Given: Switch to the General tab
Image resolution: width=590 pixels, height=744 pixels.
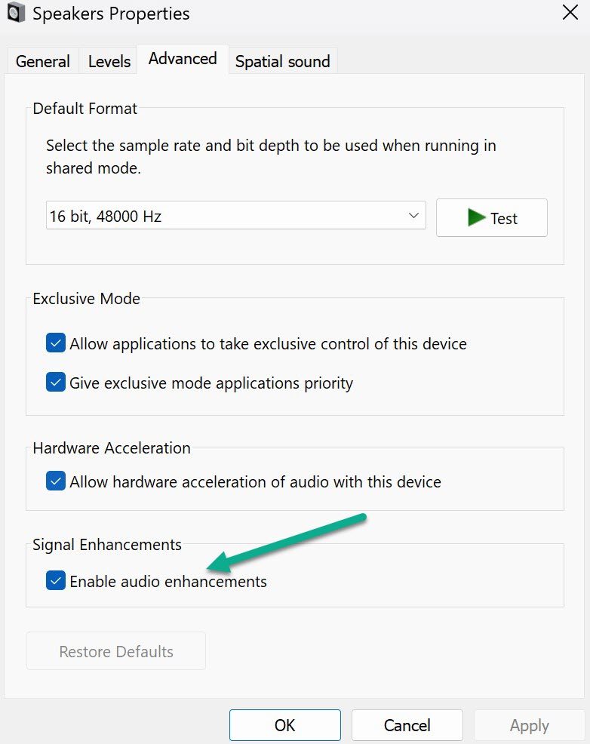Looking at the screenshot, I should (x=43, y=61).
